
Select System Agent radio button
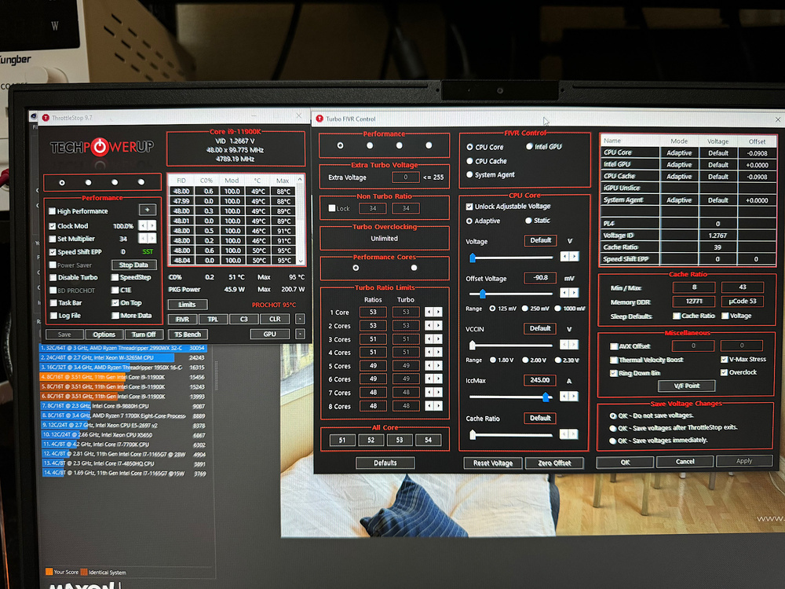469,175
